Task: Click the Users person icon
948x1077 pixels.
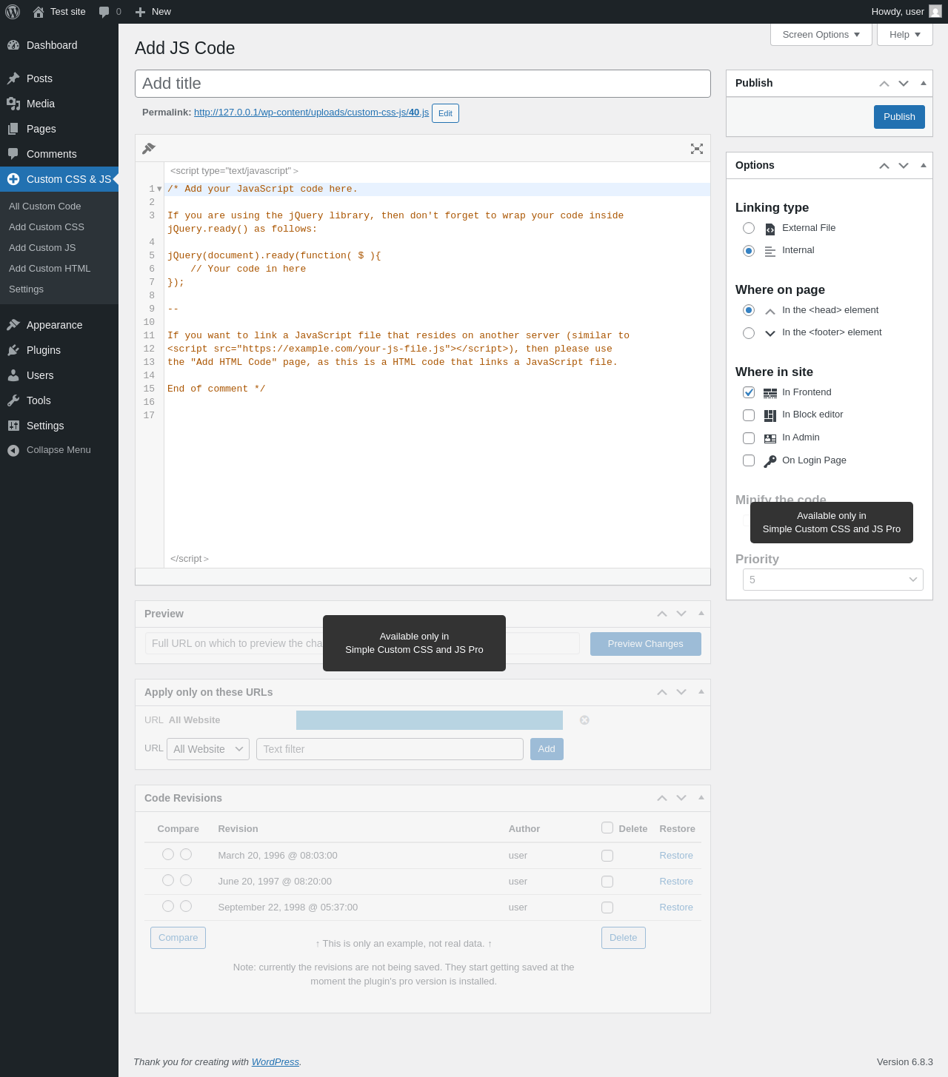Action: 13,375
